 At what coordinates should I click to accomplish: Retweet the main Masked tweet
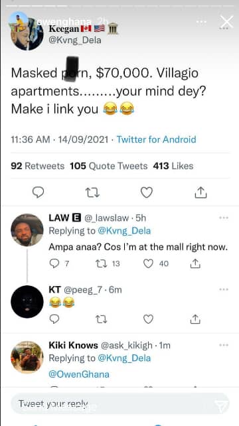(x=92, y=193)
